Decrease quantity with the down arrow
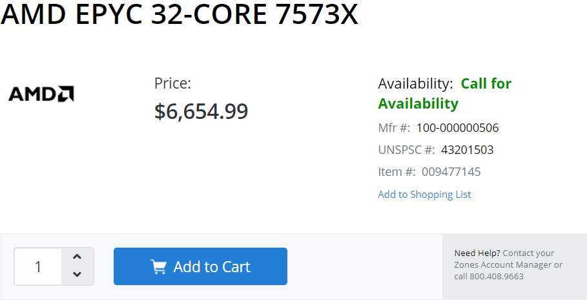 pyautogui.click(x=77, y=274)
